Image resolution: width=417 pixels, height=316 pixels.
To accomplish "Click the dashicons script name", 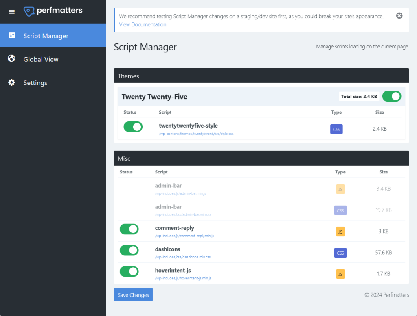I will [x=167, y=249].
